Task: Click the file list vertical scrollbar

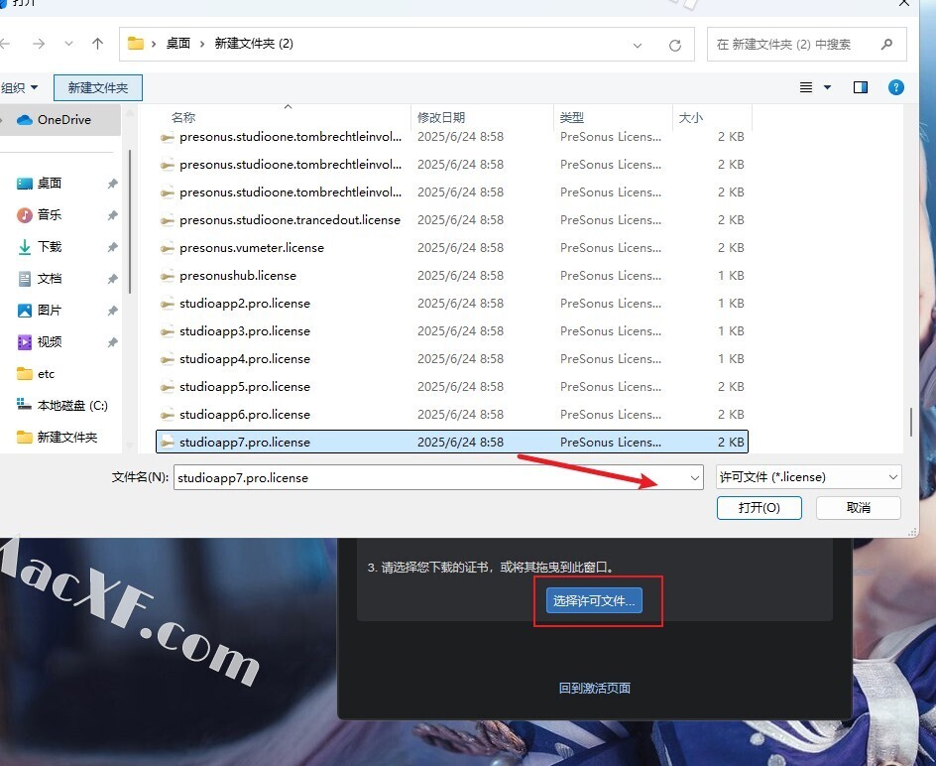Action: [911, 422]
